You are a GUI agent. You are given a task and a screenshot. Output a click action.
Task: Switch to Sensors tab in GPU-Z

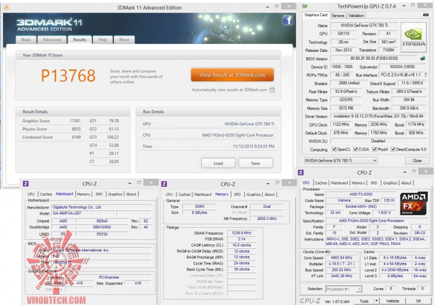click(338, 16)
